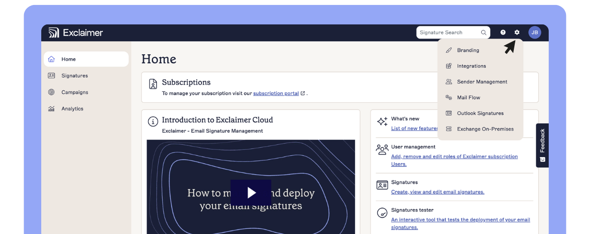Play the introduction video
The width and height of the screenshot is (590, 234).
(x=251, y=192)
